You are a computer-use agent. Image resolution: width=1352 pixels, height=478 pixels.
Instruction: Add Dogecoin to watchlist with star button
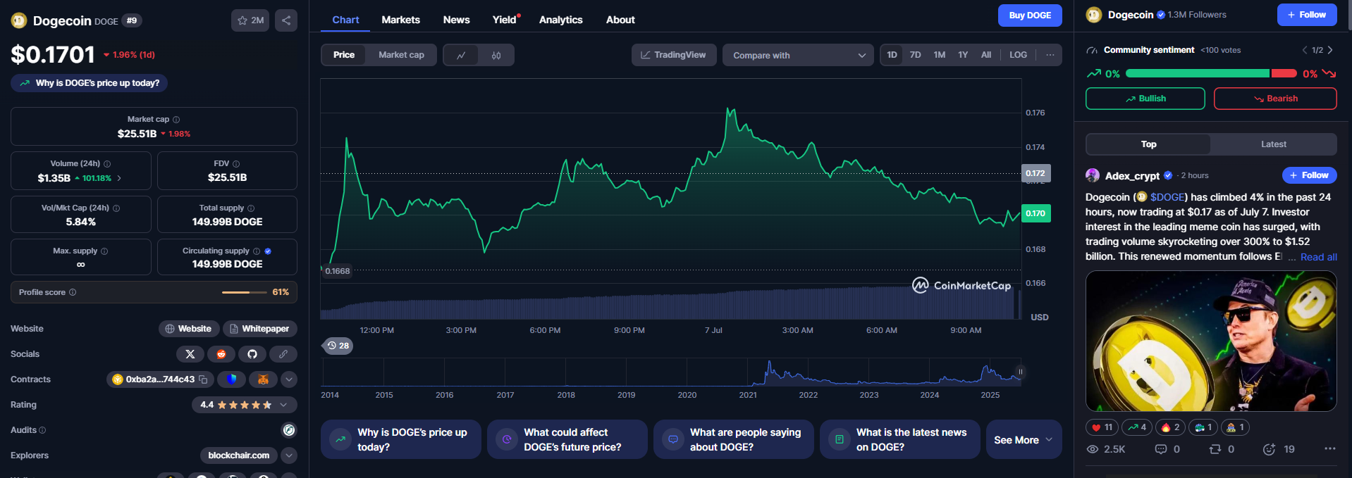coord(250,20)
